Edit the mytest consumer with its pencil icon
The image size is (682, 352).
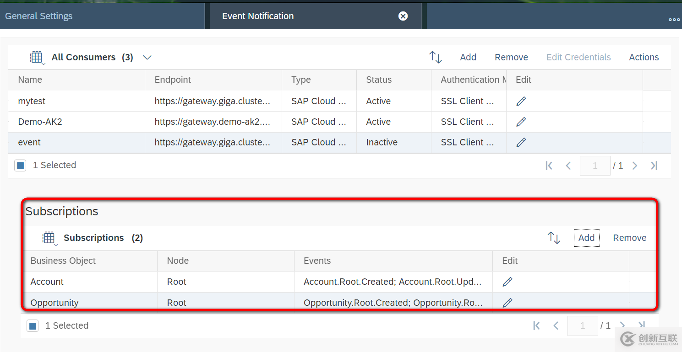(521, 101)
